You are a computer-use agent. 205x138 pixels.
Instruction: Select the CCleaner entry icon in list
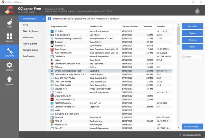pos(52,67)
